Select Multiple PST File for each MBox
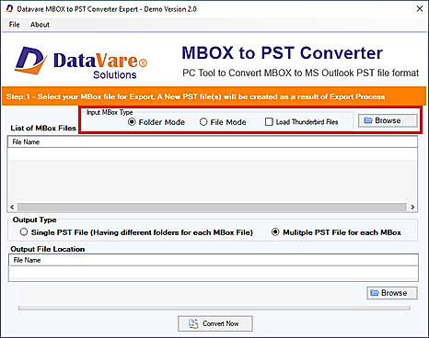This screenshot has height=338, width=429. pyautogui.click(x=275, y=232)
